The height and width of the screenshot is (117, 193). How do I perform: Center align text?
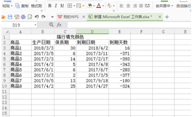pyautogui.click(x=128, y=6)
